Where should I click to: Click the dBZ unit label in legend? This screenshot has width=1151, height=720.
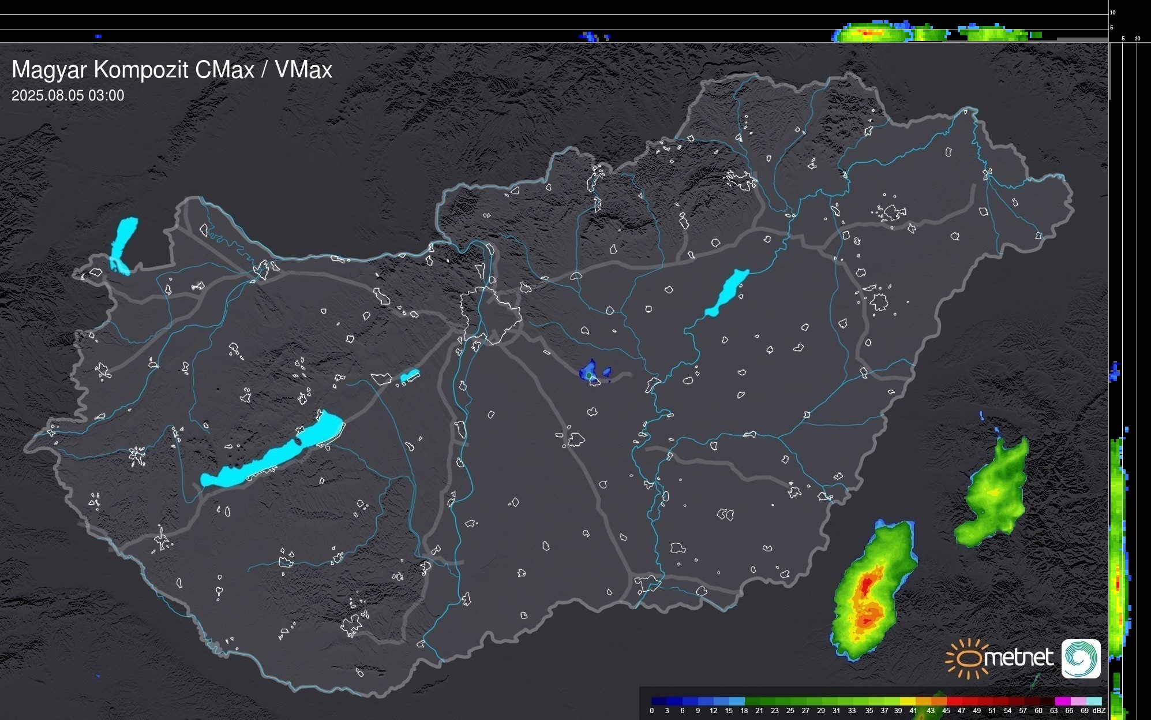[x=1098, y=711]
